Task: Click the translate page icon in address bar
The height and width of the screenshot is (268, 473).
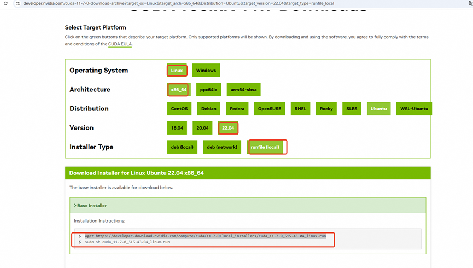Action: (x=470, y=3)
